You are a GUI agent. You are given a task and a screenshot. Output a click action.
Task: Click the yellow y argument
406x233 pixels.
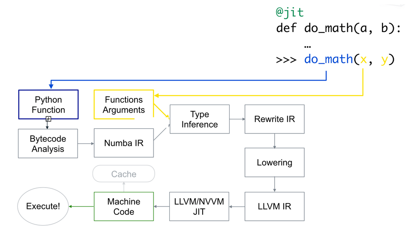384,60
